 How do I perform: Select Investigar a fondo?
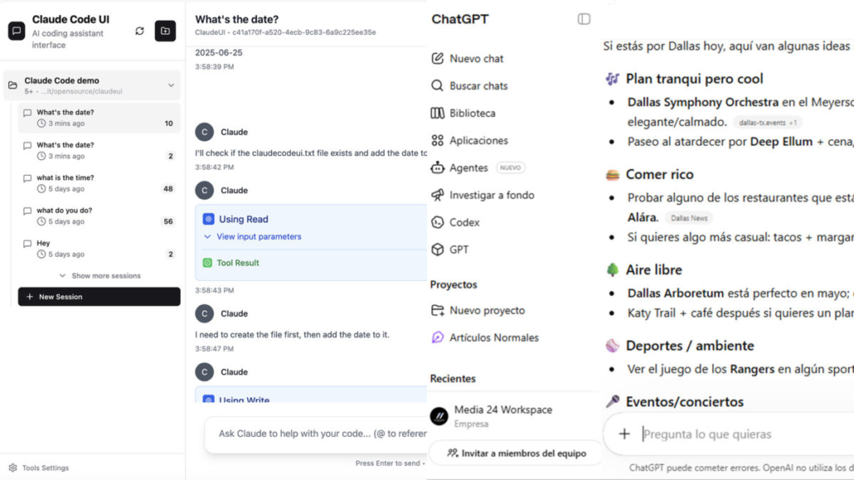pos(483,195)
